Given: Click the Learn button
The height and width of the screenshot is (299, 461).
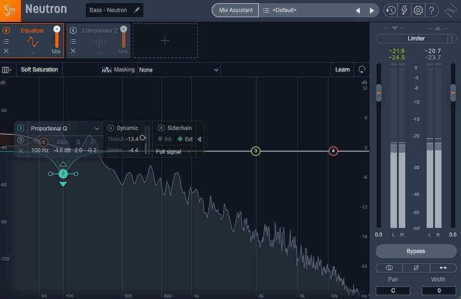Looking at the screenshot, I should 343,70.
